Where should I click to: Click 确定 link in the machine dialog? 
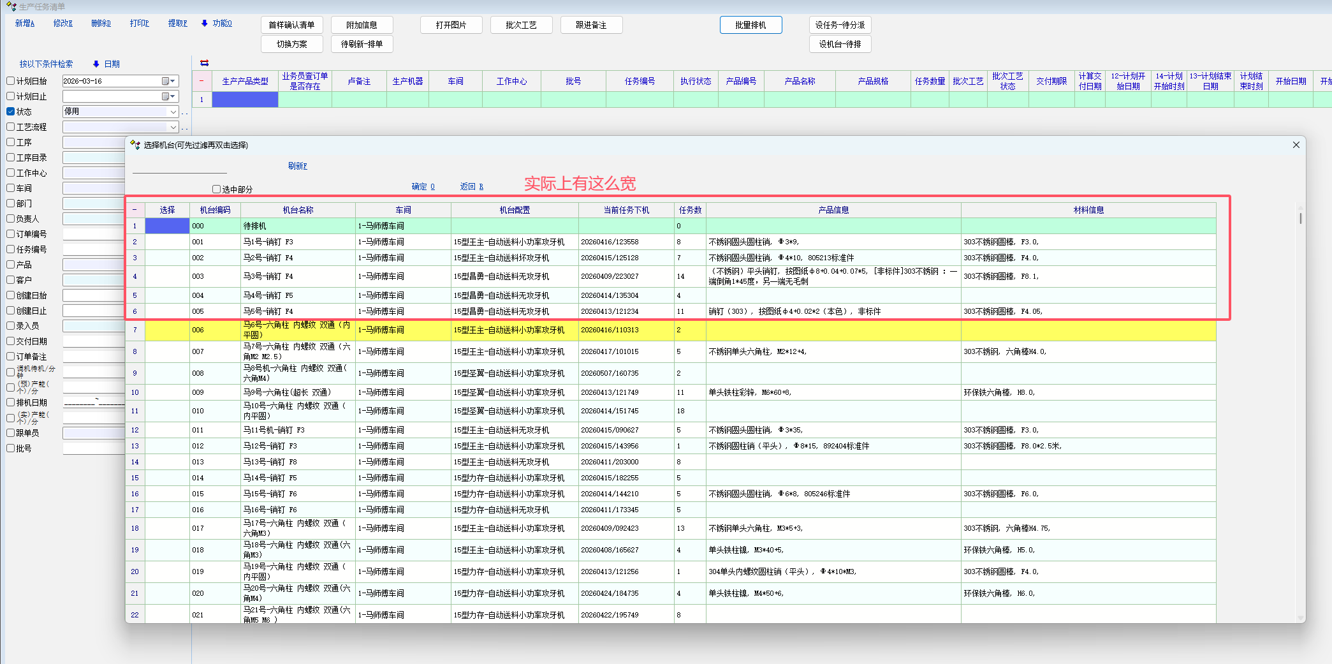(x=423, y=186)
